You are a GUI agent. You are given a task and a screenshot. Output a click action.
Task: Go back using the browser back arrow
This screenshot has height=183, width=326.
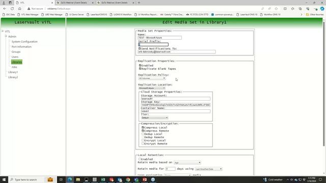coord(5,9)
